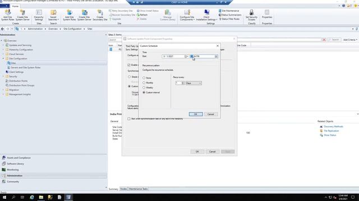
Task: Open Hierarchy Settings in the ribbon
Action: pyautogui.click(x=39, y=15)
